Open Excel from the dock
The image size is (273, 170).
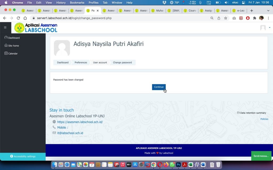point(191,164)
